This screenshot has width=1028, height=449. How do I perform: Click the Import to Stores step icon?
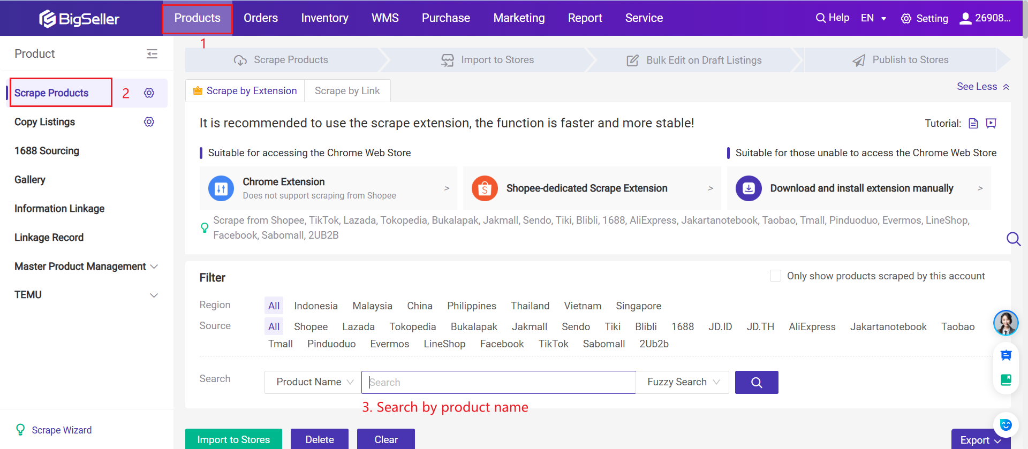(x=448, y=60)
